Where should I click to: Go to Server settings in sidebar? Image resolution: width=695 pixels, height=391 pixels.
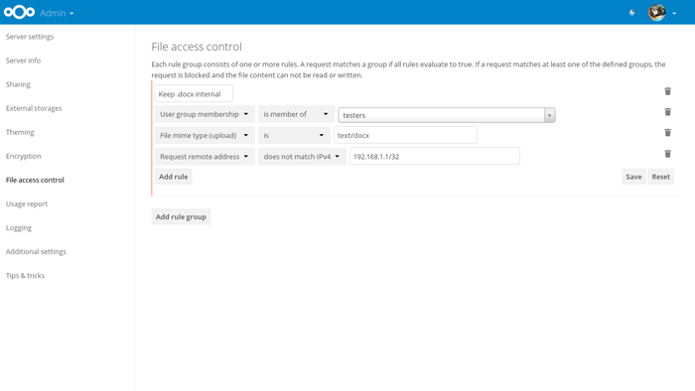30,37
